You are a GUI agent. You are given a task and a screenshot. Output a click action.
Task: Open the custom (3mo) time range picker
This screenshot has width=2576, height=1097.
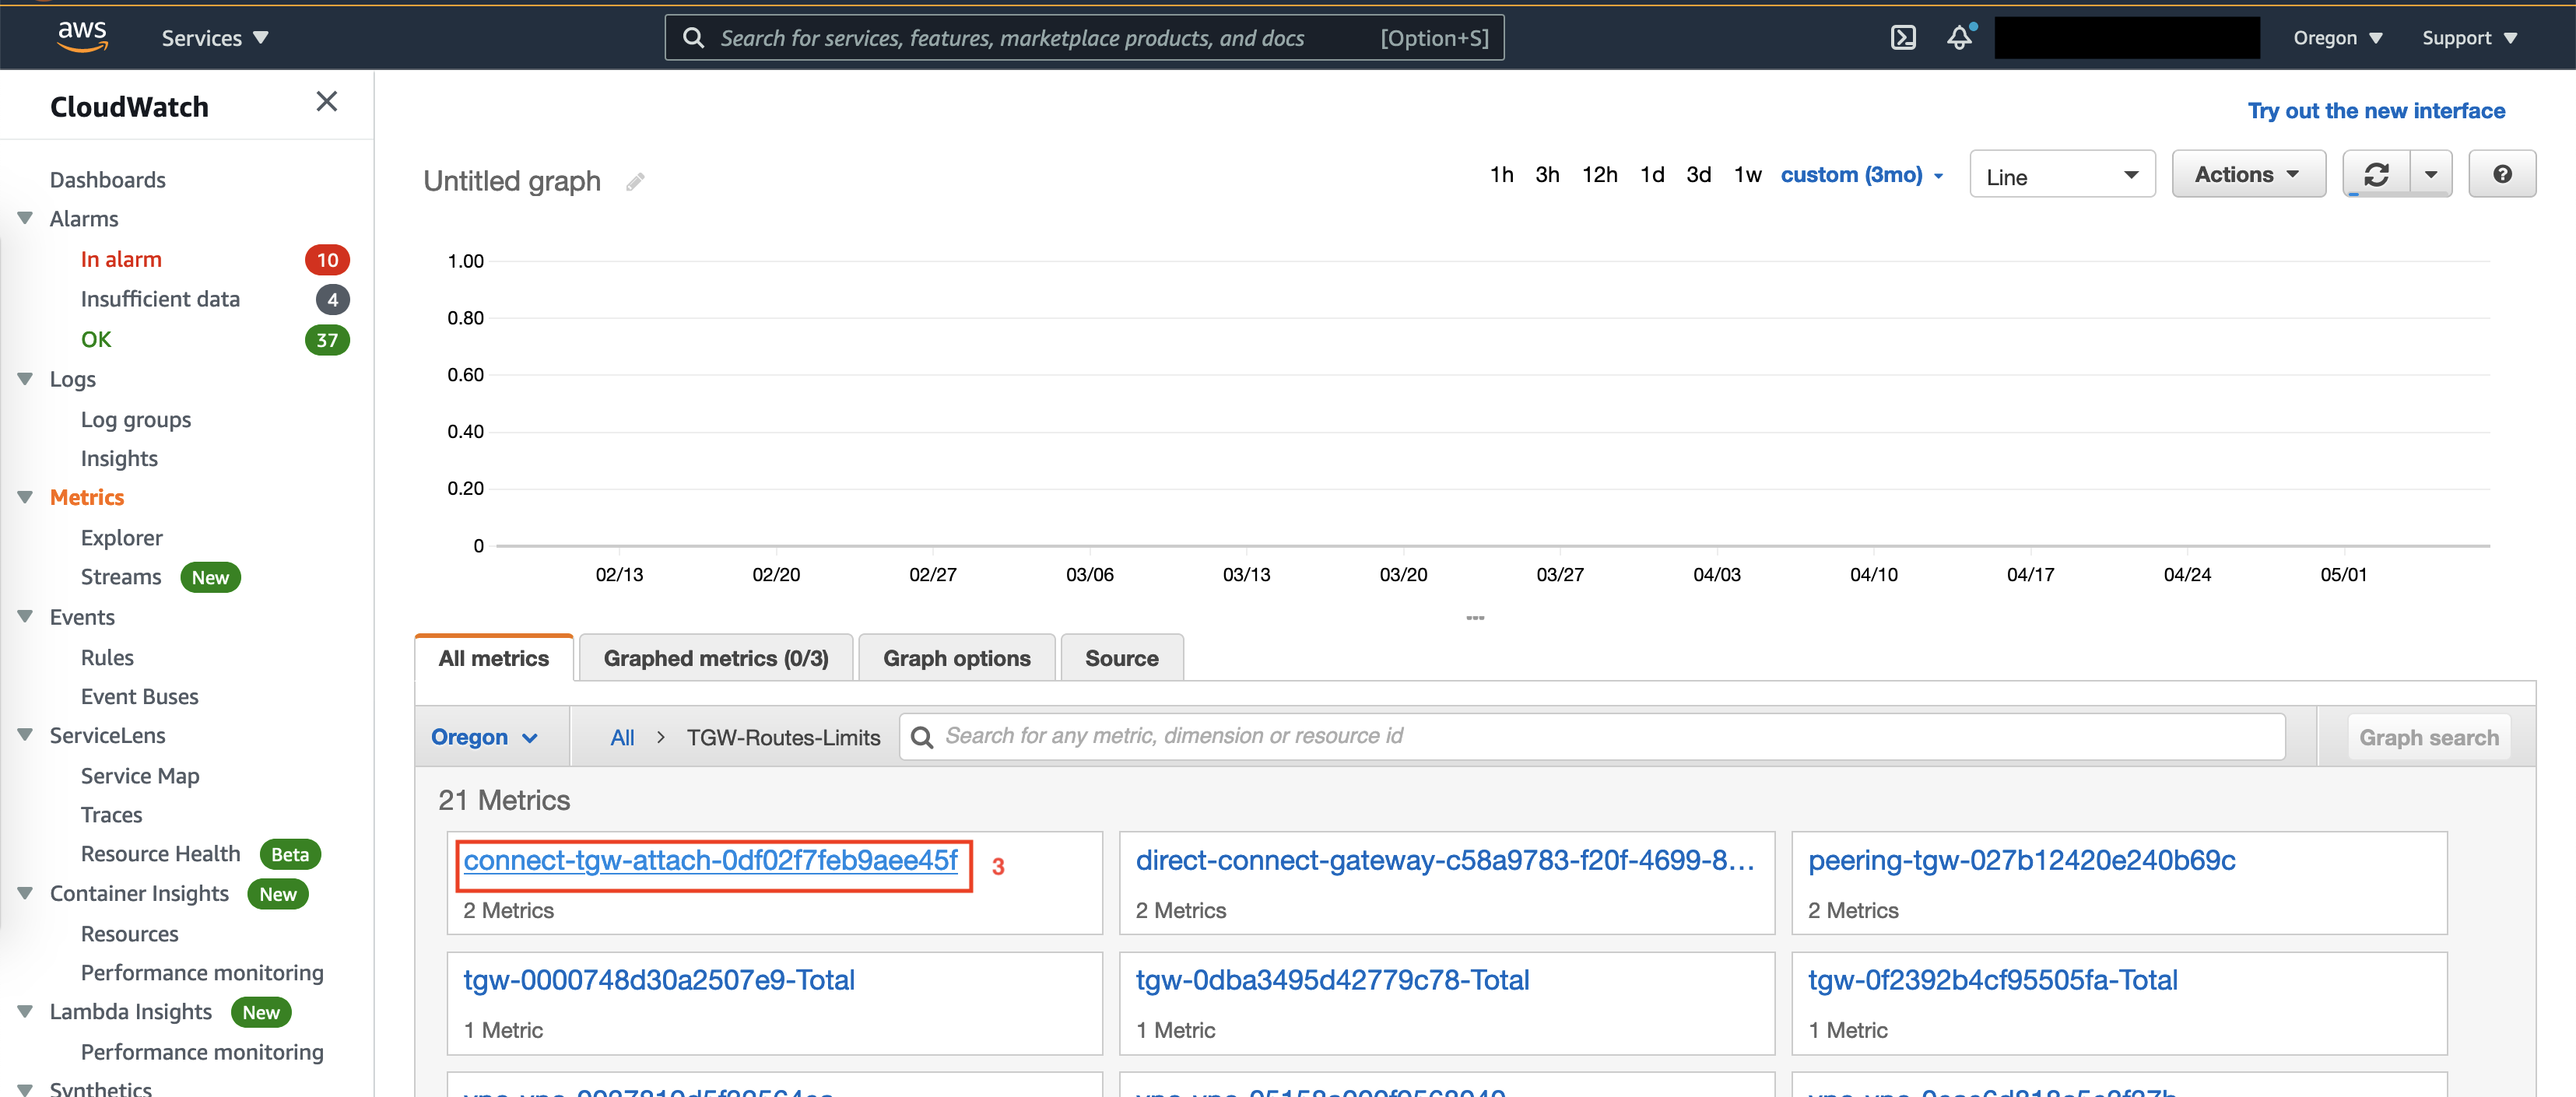point(1861,175)
